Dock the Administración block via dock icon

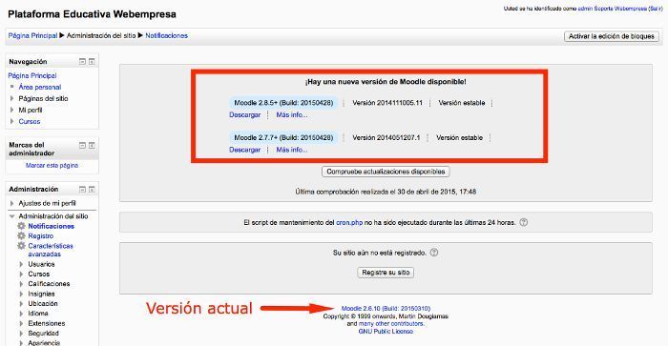(92, 190)
